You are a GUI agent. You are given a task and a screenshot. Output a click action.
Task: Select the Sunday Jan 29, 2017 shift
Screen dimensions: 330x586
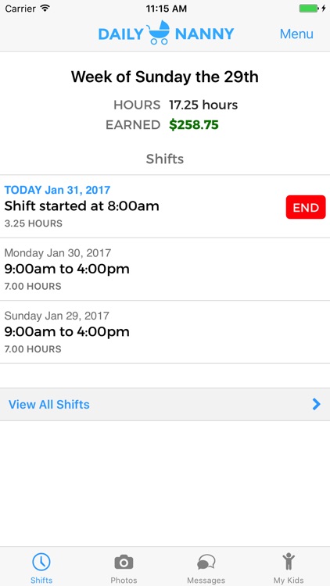pyautogui.click(x=165, y=332)
